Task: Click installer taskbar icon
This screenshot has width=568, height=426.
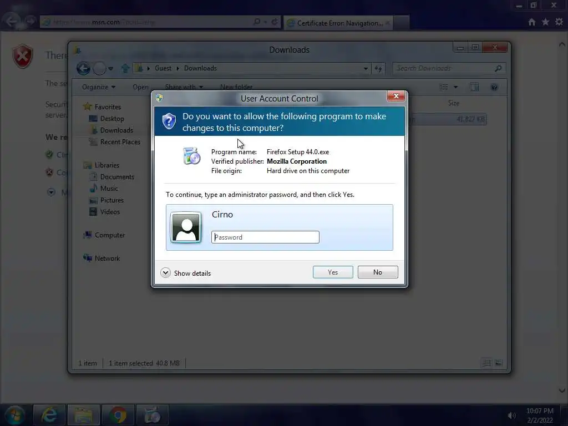Action: [153, 415]
